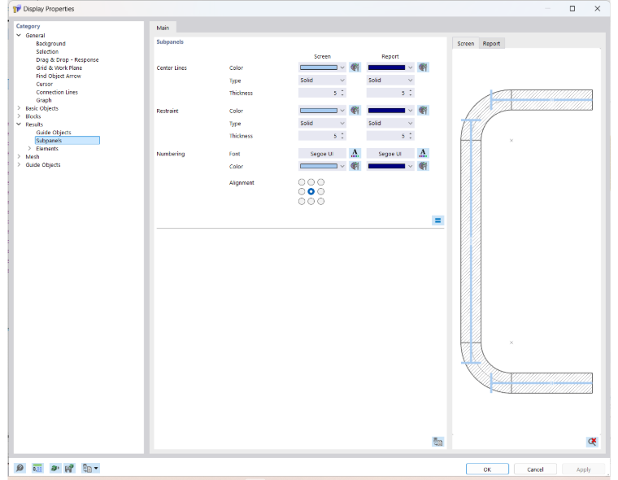
Task: Open Center Lines Report Type dropdown
Action: tap(390, 80)
